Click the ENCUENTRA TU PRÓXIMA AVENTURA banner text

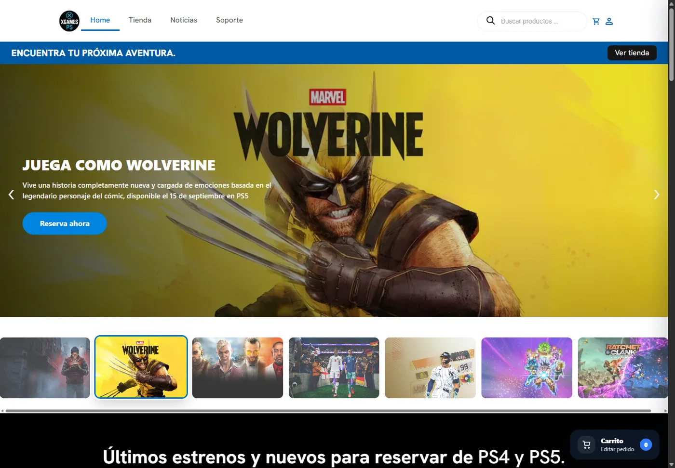pyautogui.click(x=93, y=53)
